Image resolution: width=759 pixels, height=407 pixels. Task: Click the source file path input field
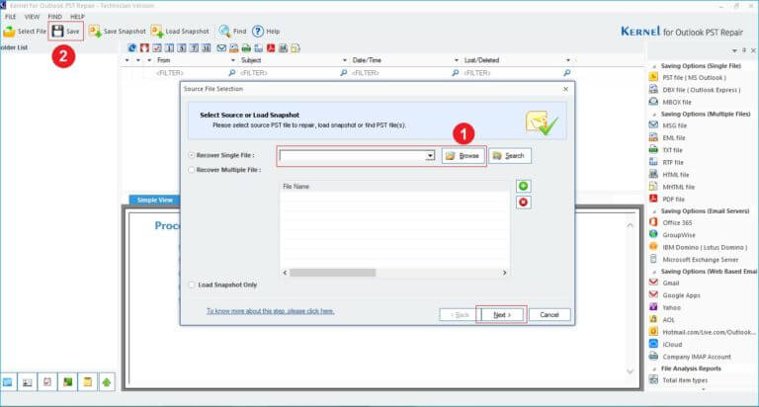(353, 156)
